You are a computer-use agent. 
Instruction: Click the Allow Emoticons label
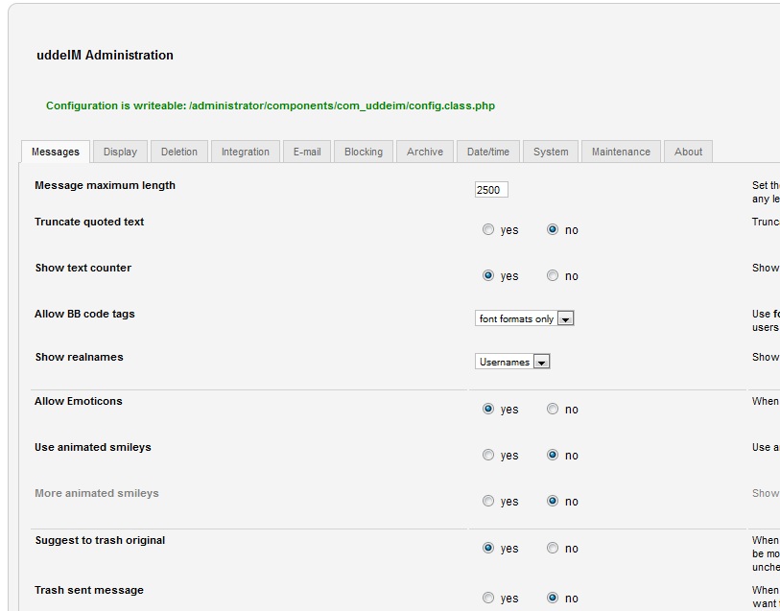(x=78, y=401)
